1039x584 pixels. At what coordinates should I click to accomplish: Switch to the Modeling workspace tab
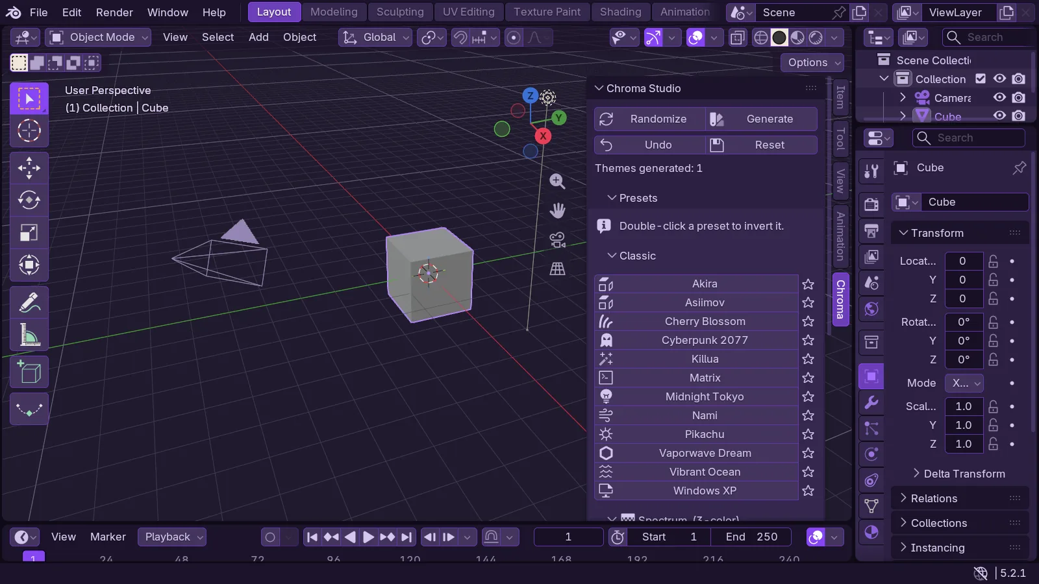[334, 12]
